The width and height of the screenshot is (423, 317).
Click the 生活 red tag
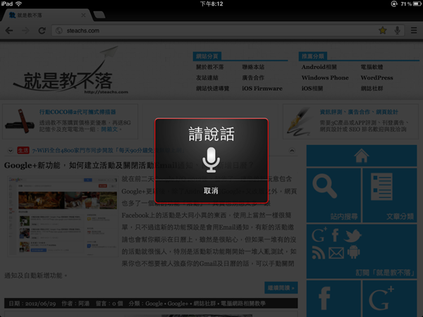click(x=23, y=151)
